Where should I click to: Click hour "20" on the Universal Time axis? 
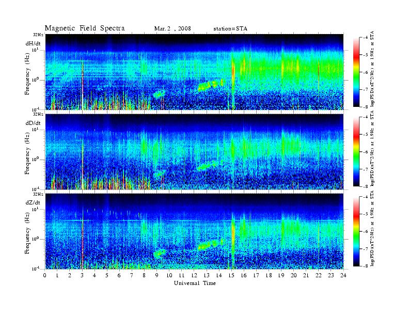coord(294,275)
